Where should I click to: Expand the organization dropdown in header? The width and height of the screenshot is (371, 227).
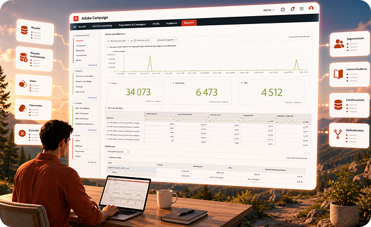[269, 10]
